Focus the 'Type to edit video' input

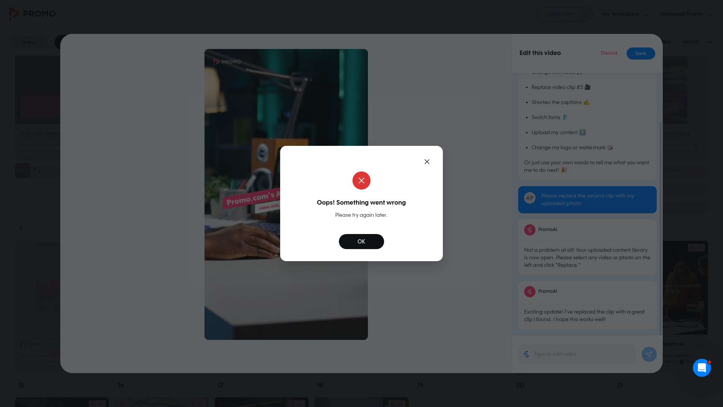tap(577, 354)
